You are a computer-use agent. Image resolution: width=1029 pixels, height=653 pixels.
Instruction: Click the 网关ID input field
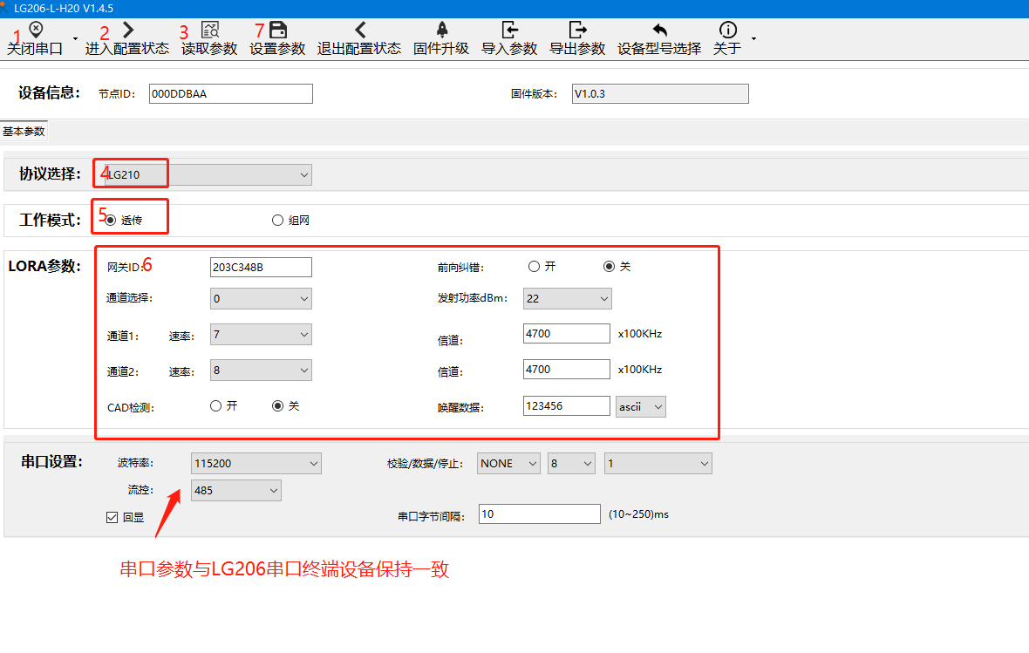pos(261,268)
